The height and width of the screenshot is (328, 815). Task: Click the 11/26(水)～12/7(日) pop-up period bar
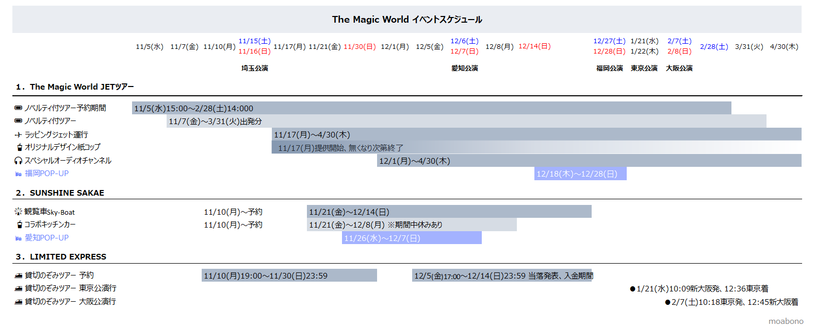tap(411, 238)
